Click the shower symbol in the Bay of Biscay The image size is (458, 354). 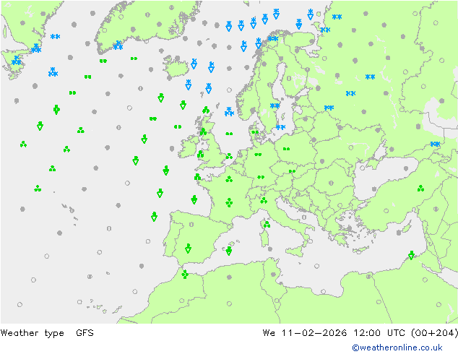[x=194, y=199]
